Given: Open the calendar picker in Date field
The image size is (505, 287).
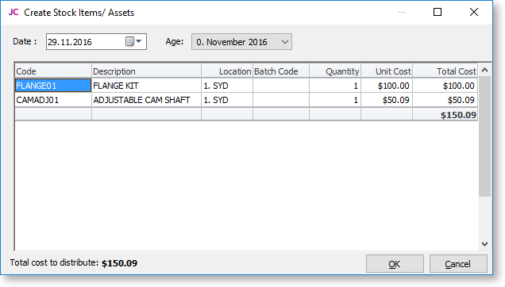Looking at the screenshot, I should pyautogui.click(x=133, y=41).
